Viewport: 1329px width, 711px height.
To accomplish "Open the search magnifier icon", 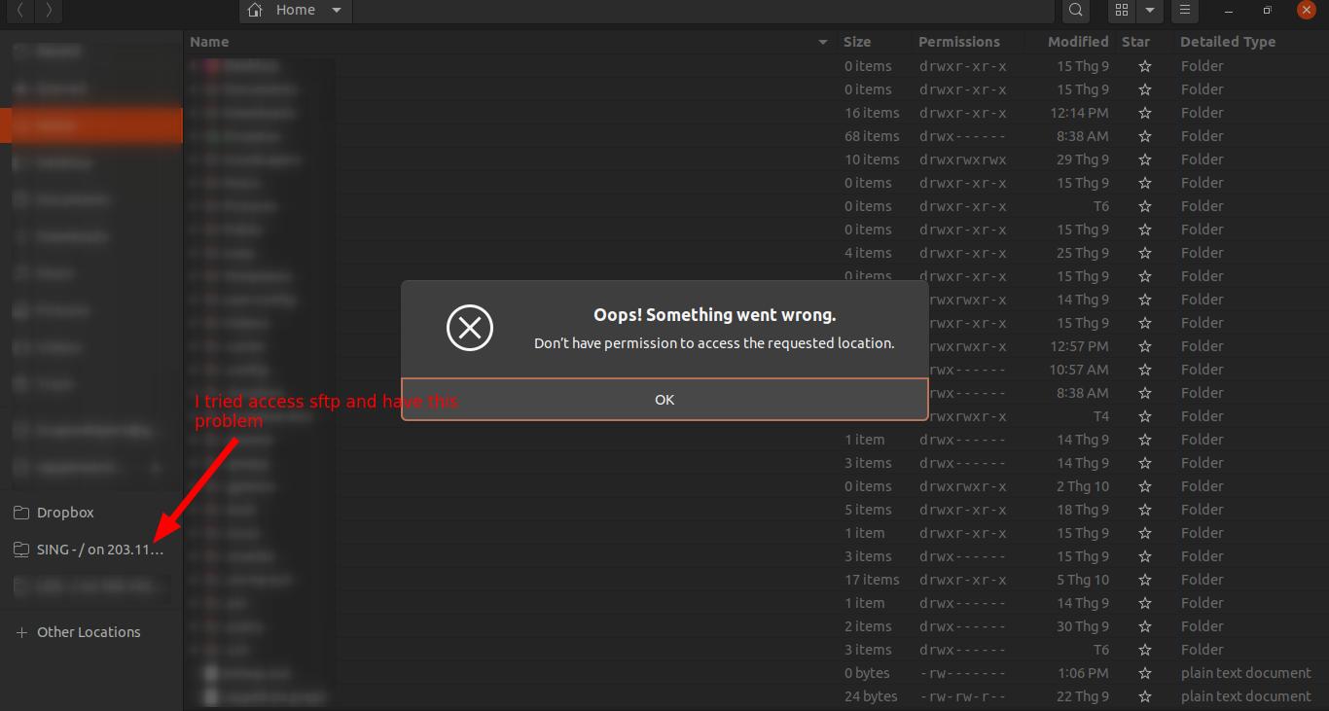I will [x=1075, y=10].
